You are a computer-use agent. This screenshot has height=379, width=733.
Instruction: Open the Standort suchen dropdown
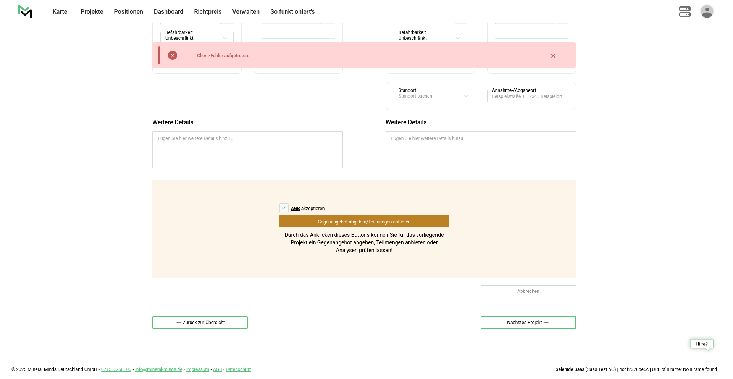pos(434,96)
